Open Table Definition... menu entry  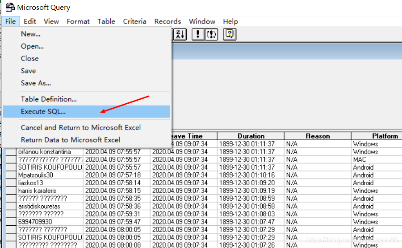pyautogui.click(x=86, y=99)
